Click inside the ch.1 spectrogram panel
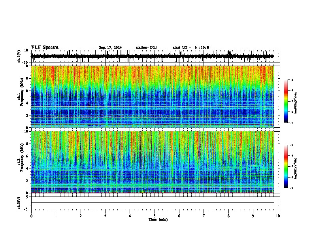This screenshot has height=242, width=313. [x=153, y=96]
